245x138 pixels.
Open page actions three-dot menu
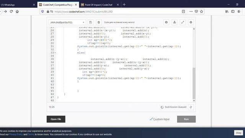[x=191, y=11]
